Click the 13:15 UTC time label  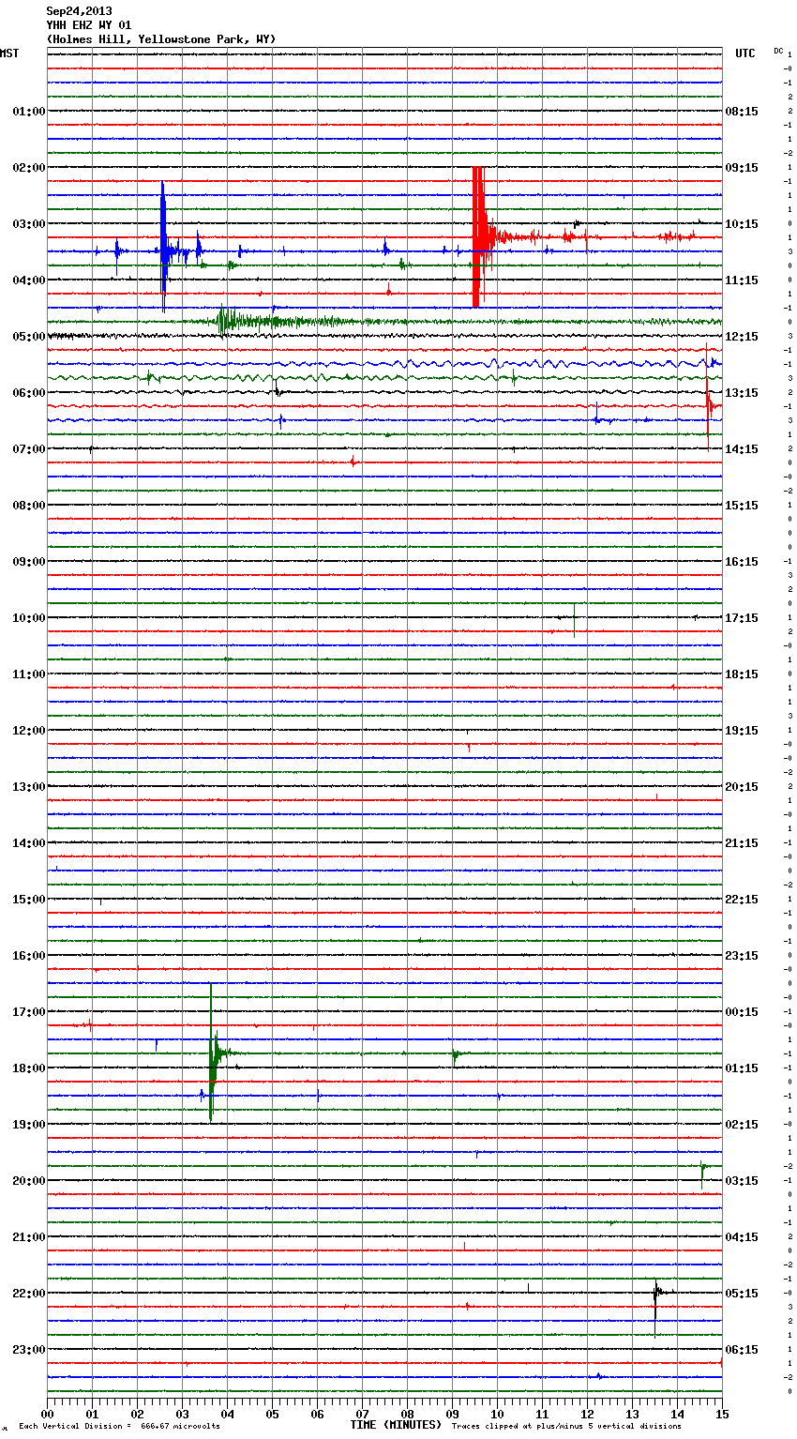pos(742,393)
